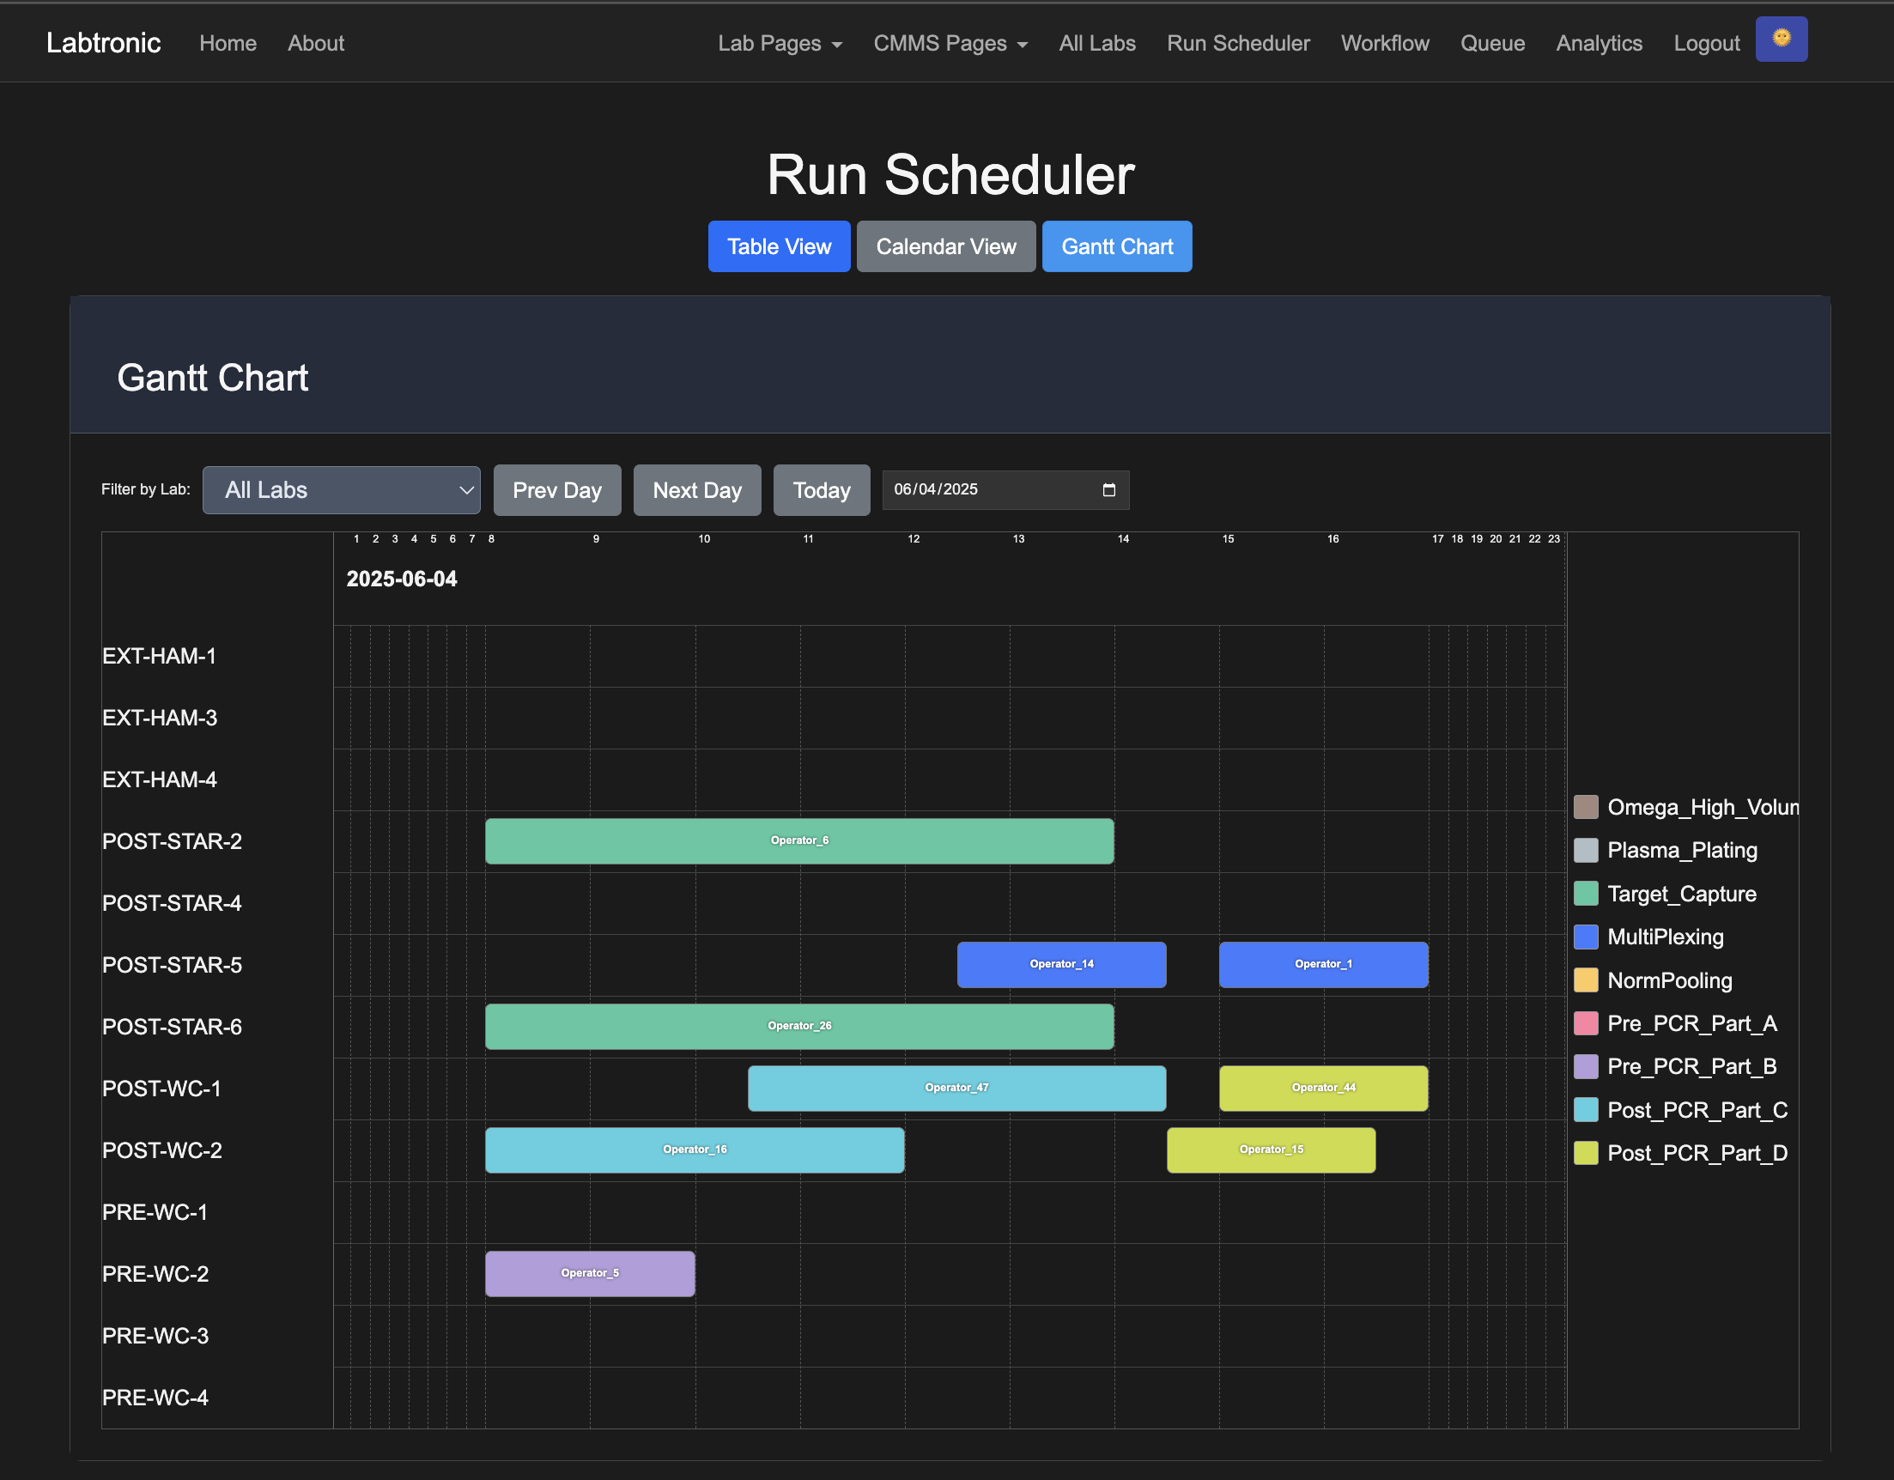Activate the Gantt Chart view

[1117, 246]
